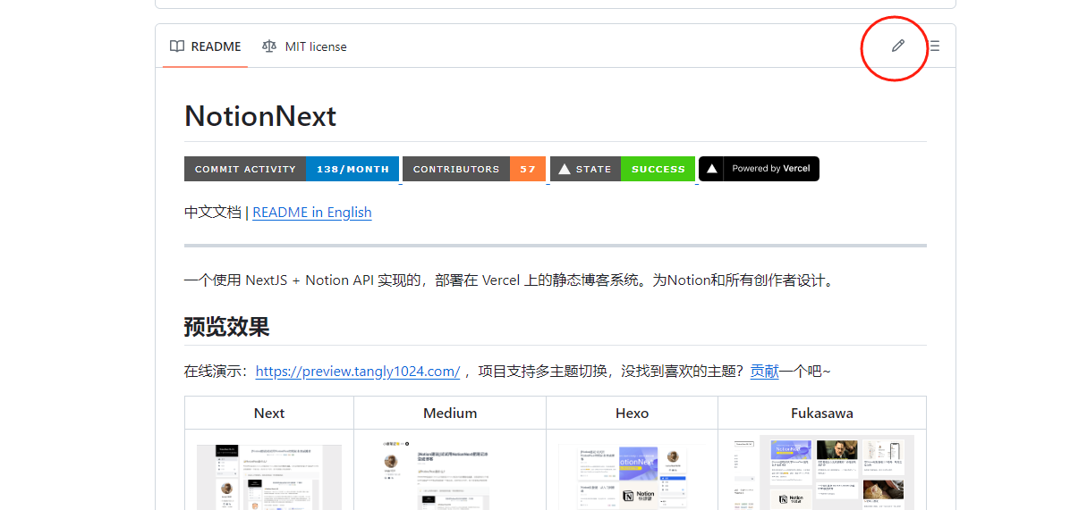Image resolution: width=1087 pixels, height=510 pixels.
Task: Click the state success badge
Action: [623, 169]
